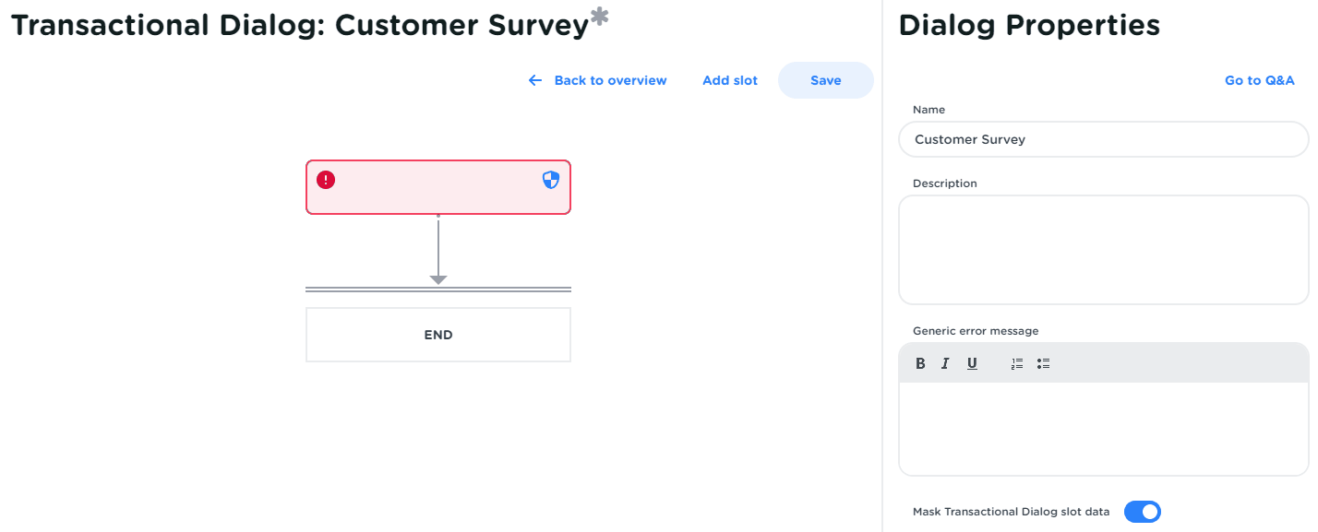Viewport: 1318px width, 532px height.
Task: Select the END node in flow
Action: pyautogui.click(x=438, y=335)
